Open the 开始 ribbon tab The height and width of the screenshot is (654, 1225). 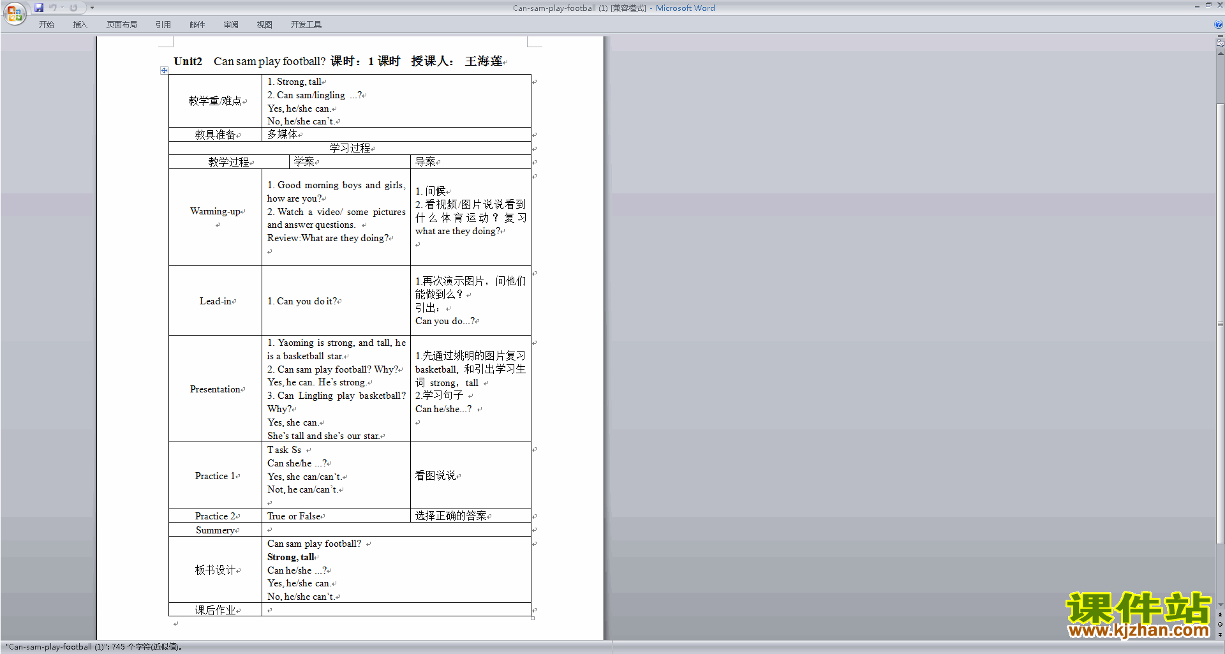(x=46, y=24)
